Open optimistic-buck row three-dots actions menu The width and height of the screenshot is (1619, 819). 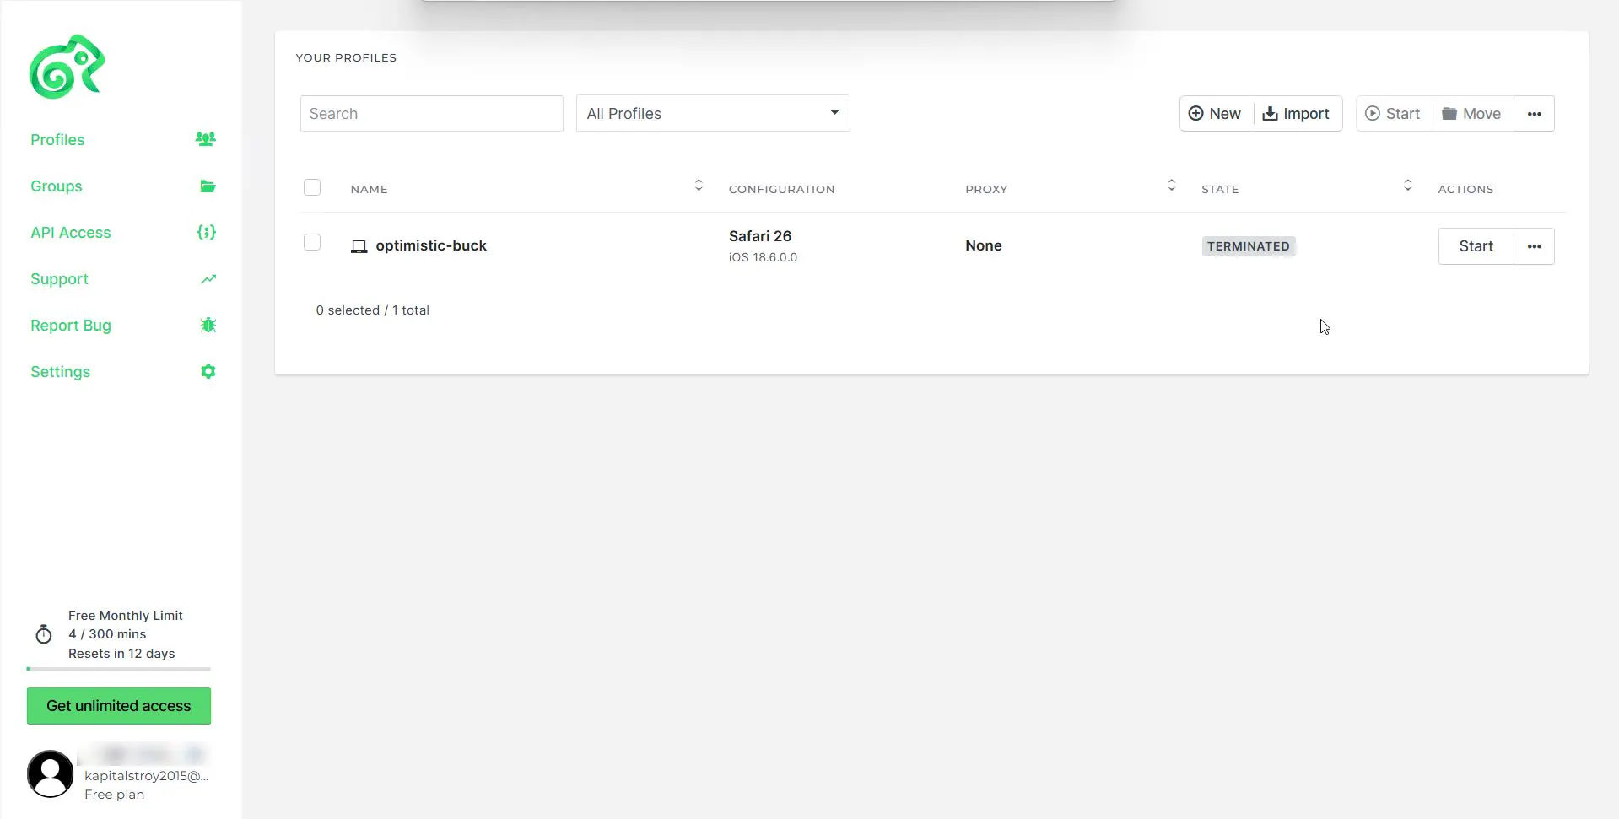1534,246
